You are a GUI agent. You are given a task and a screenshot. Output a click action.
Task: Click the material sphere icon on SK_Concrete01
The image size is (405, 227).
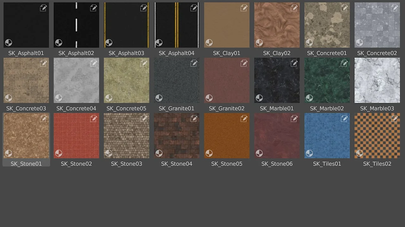(309, 42)
